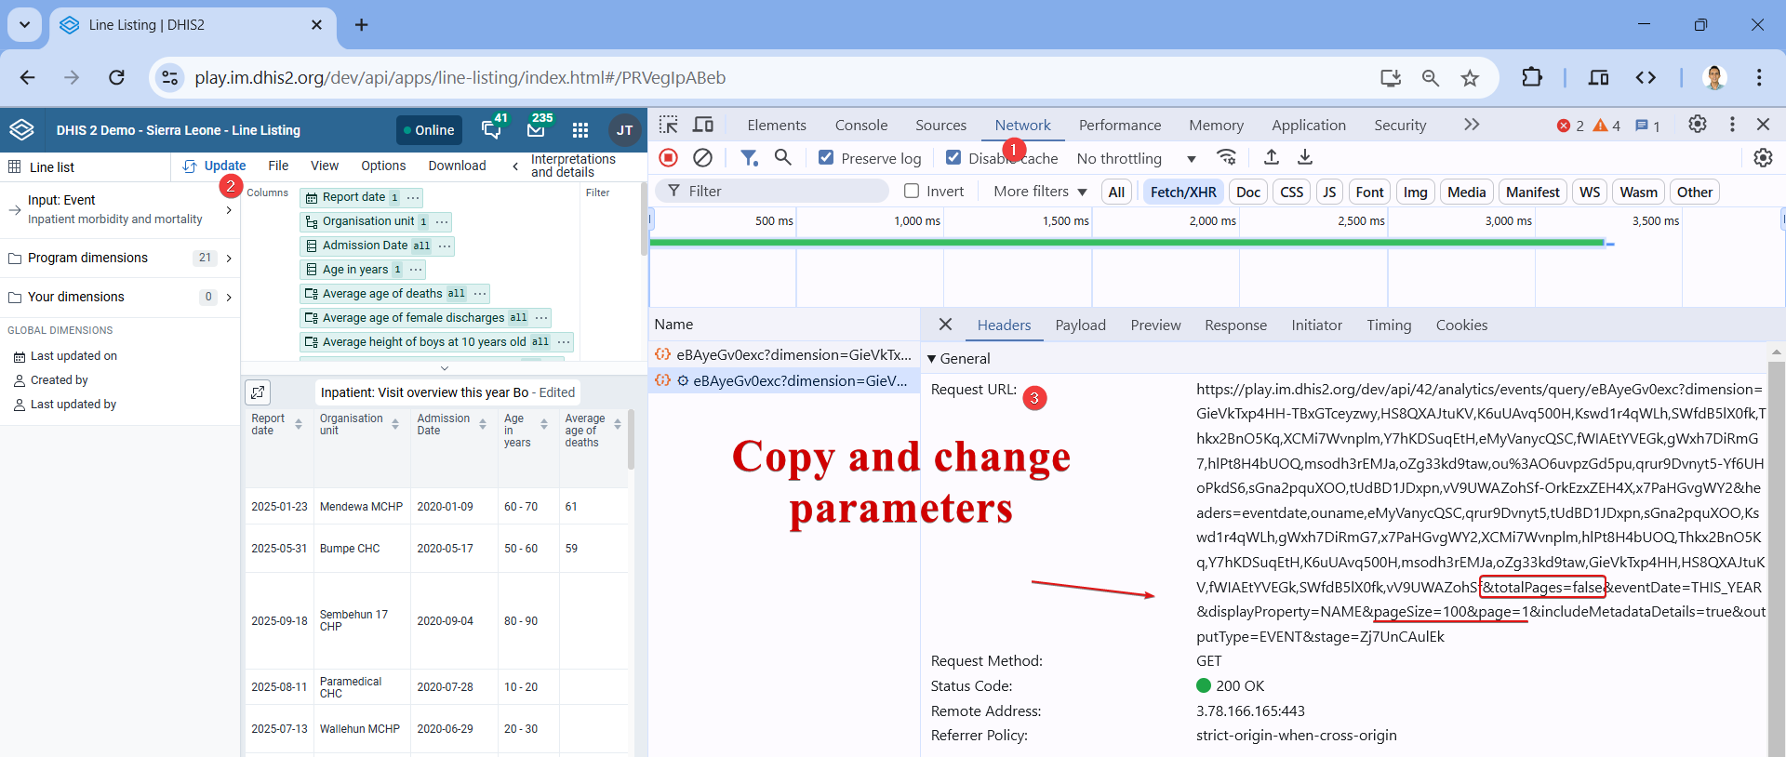Open the Chrome three-dot menu
The width and height of the screenshot is (1786, 757).
pos(1758,77)
